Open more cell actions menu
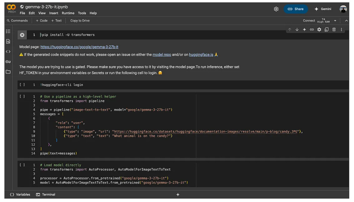The width and height of the screenshot is (354, 202). point(341,30)
